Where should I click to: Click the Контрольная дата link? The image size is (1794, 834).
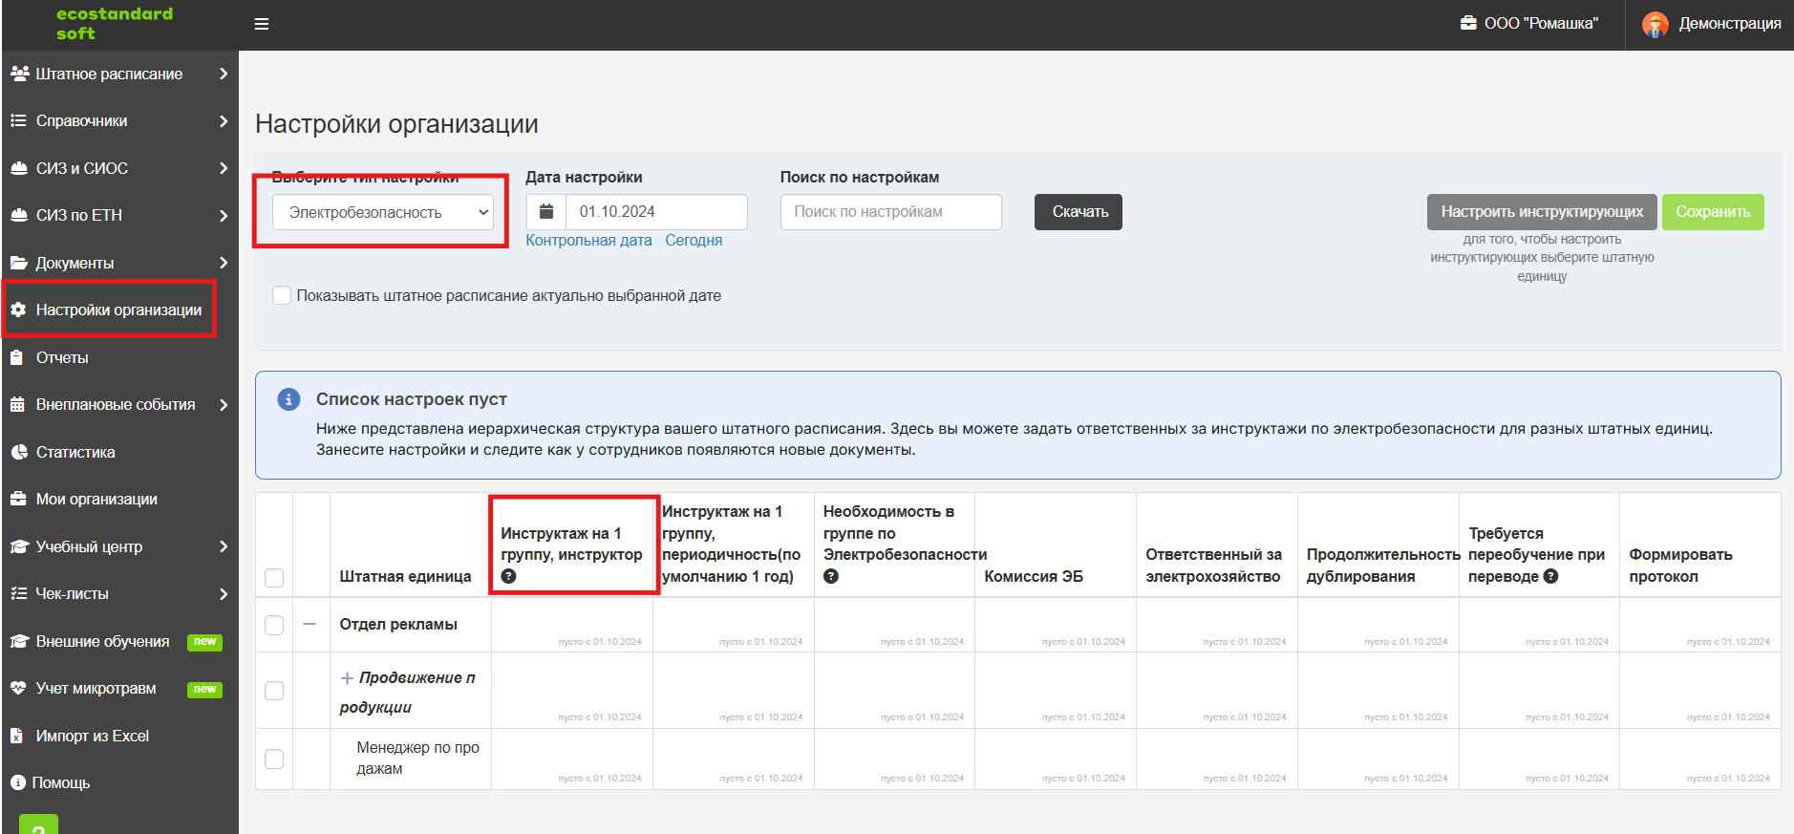point(588,241)
